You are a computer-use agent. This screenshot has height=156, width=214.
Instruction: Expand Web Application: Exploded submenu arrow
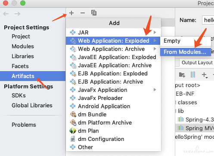155,41
